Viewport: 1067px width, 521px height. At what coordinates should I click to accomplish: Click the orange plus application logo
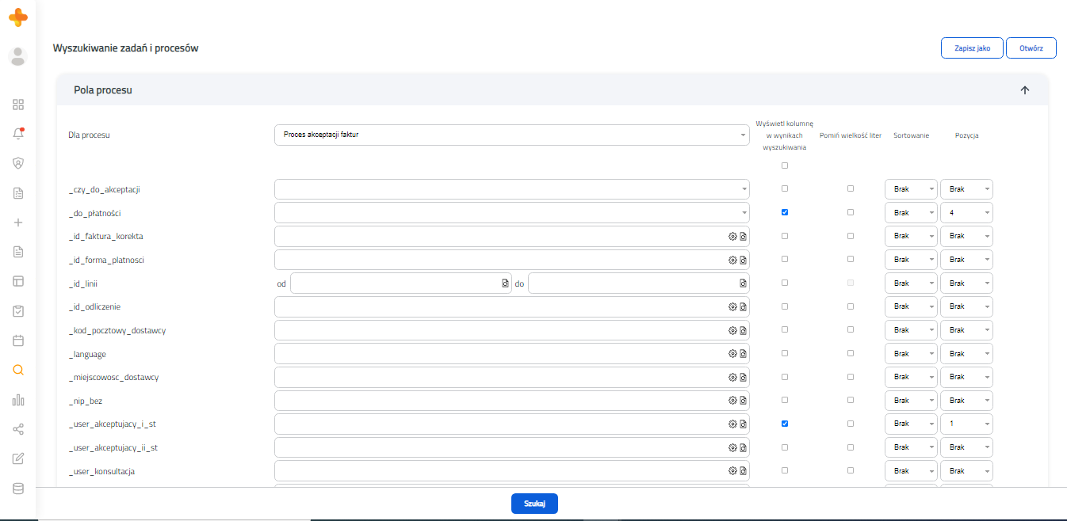tap(17, 16)
